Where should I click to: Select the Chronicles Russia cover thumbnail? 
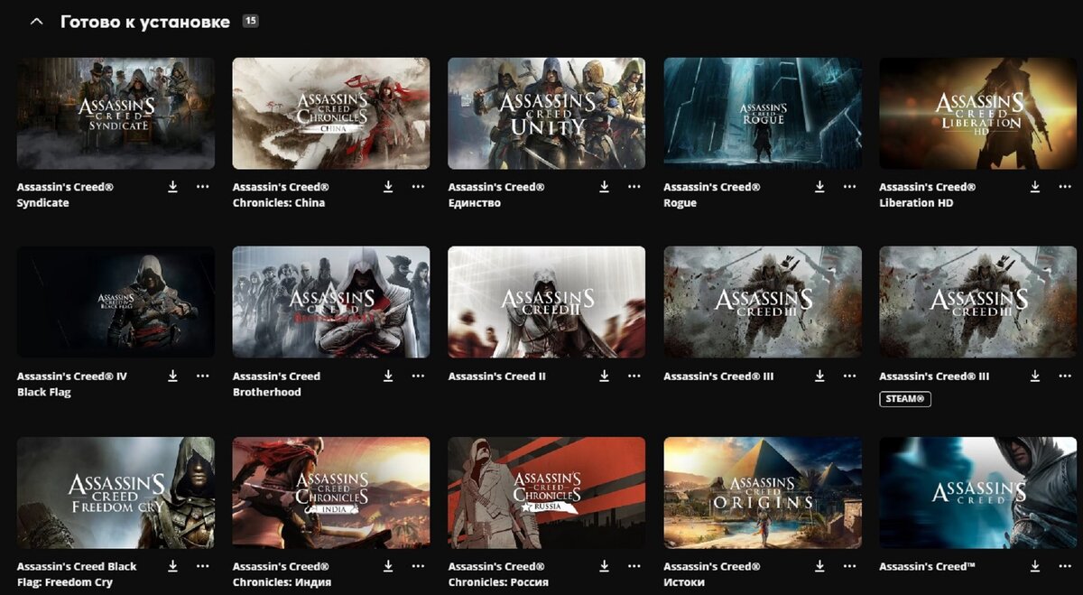tap(547, 493)
